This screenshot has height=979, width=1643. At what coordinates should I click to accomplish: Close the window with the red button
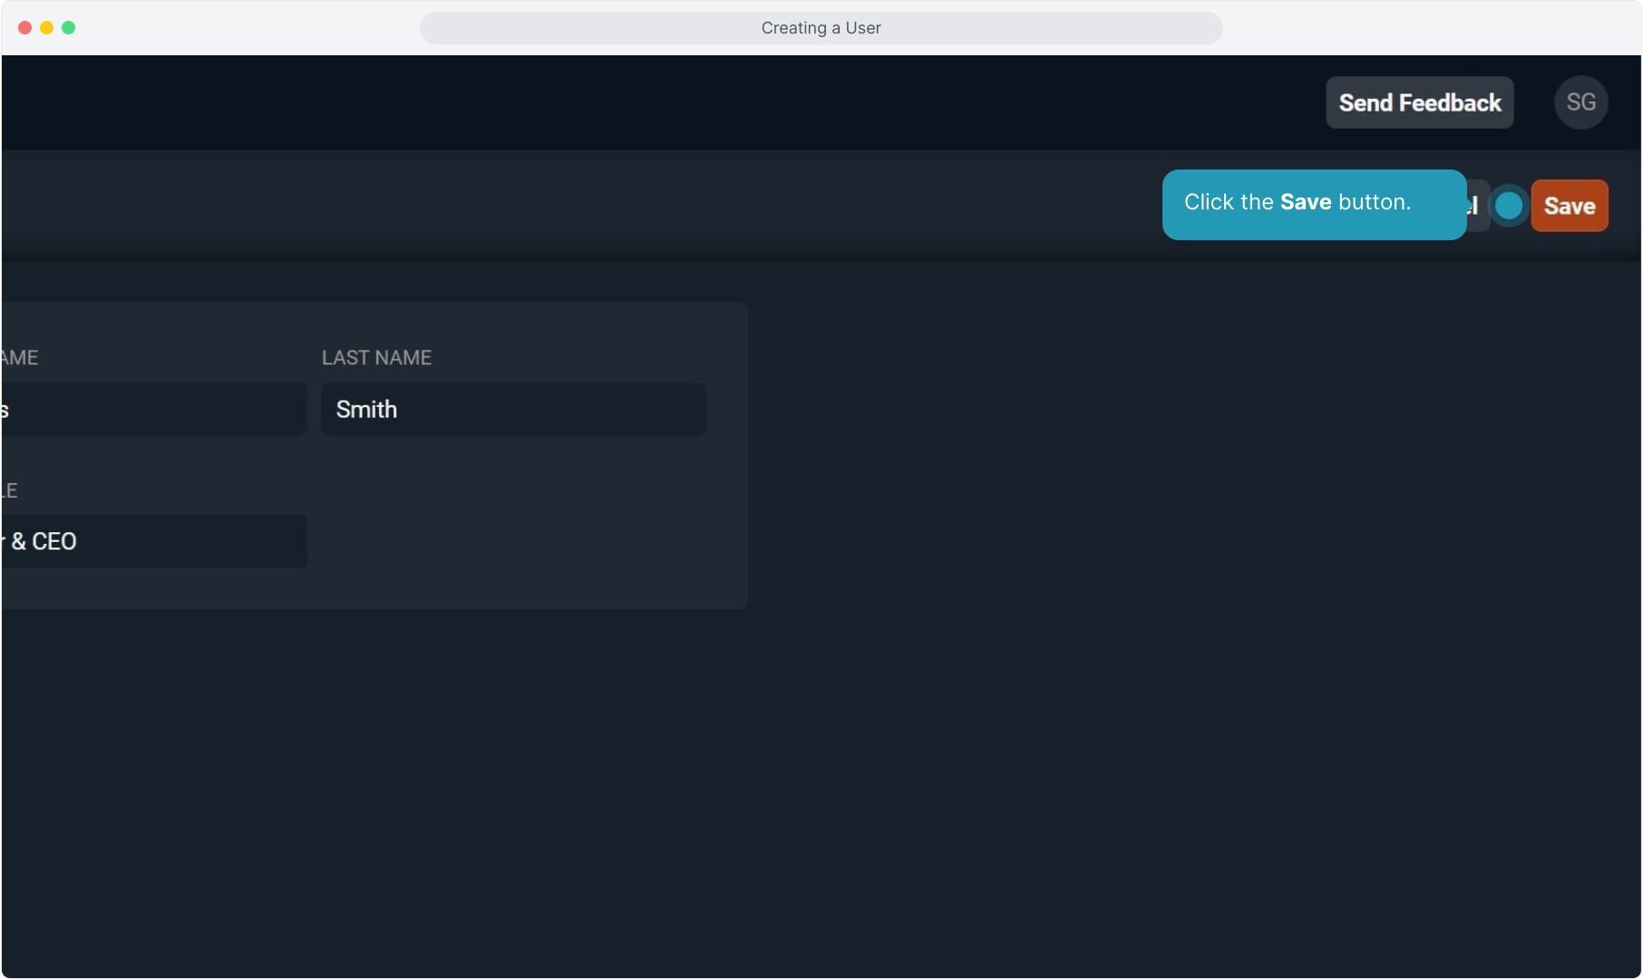[24, 28]
